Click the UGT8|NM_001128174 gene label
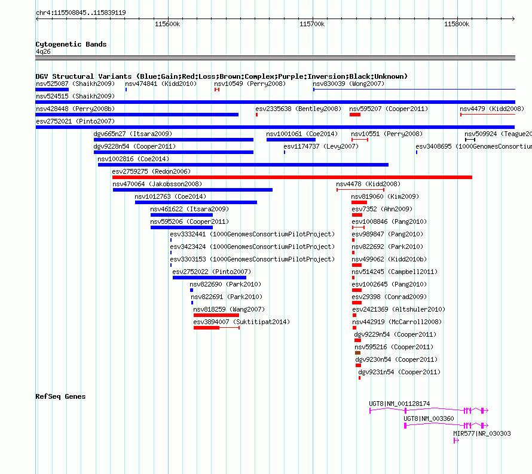 coord(400,404)
